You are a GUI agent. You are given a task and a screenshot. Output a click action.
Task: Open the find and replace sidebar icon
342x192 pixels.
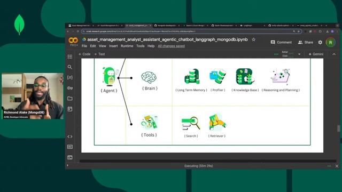click(x=70, y=67)
